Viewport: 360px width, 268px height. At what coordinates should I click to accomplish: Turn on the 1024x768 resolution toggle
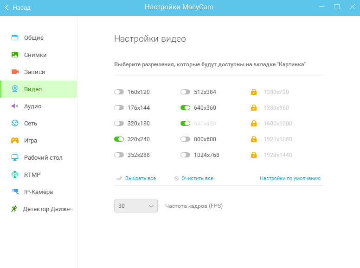tap(185, 155)
